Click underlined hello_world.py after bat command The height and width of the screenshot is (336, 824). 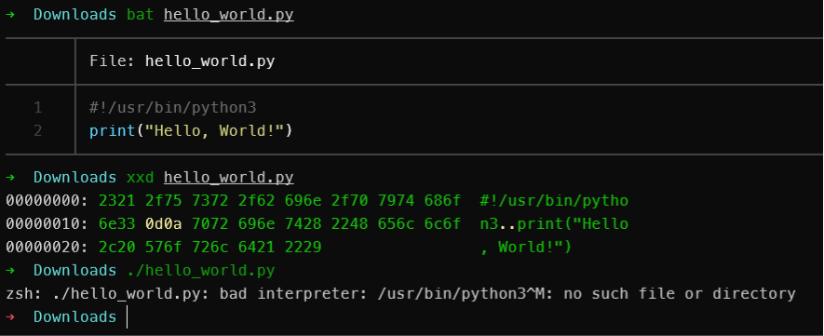point(229,15)
